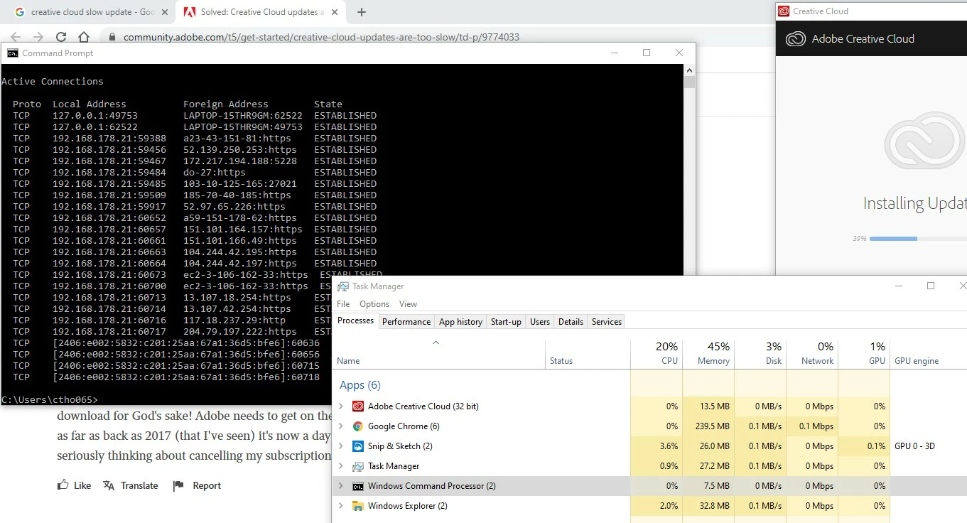Switch to the Services tab
This screenshot has width=967, height=523.
607,322
